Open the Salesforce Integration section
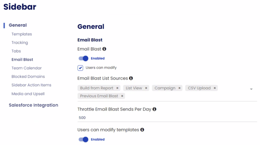This screenshot has width=260, height=145. pyautogui.click(x=34, y=105)
